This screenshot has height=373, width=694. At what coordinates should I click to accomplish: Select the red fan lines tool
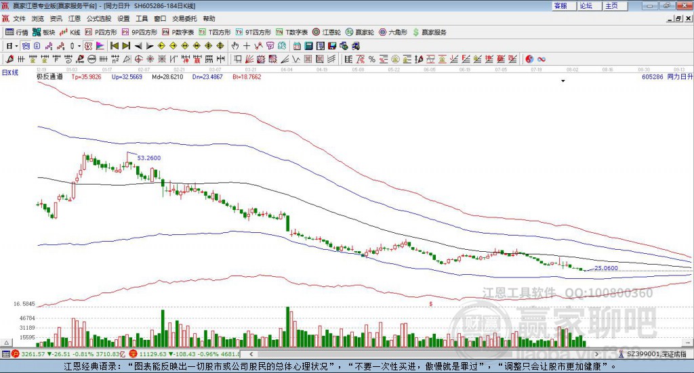[x=249, y=59]
